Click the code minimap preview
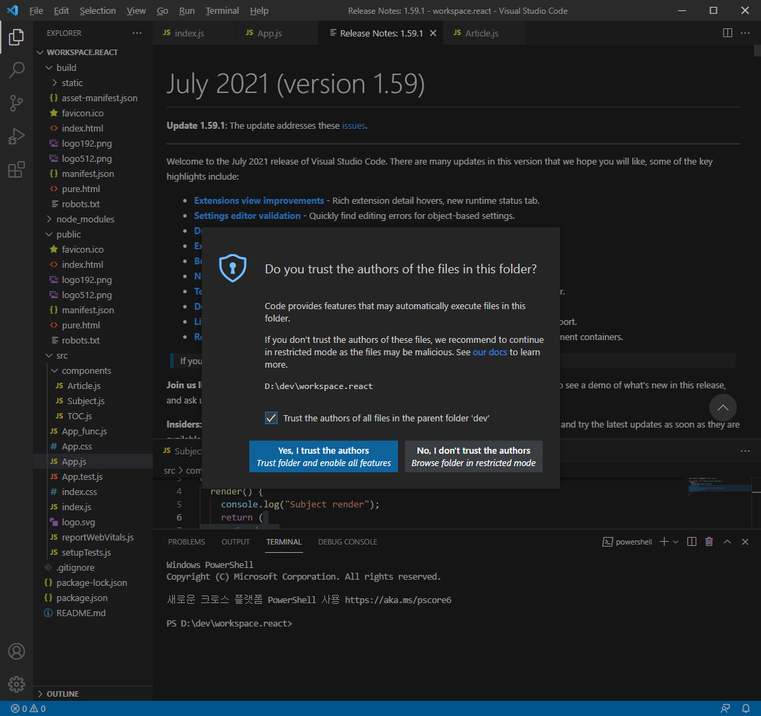This screenshot has width=761, height=716. (x=718, y=487)
